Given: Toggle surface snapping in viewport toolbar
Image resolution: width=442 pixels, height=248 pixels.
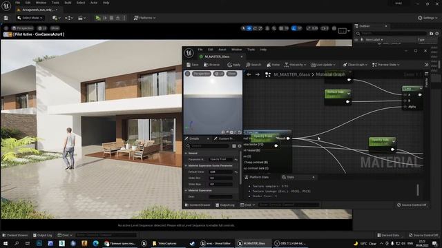Looking at the screenshot, I should [273, 28].
